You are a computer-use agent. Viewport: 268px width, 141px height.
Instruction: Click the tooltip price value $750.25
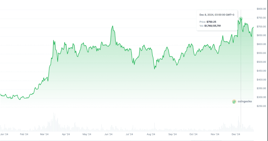pyautogui.click(x=211, y=22)
